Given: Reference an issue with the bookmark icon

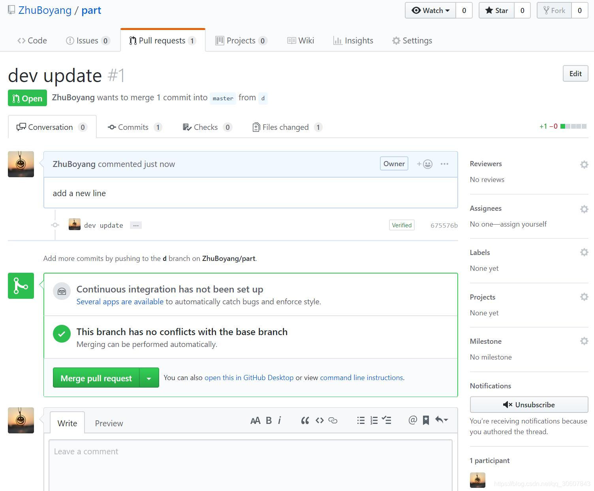Looking at the screenshot, I should [x=426, y=420].
